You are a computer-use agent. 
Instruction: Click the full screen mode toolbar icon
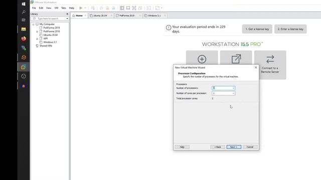(x=134, y=8)
